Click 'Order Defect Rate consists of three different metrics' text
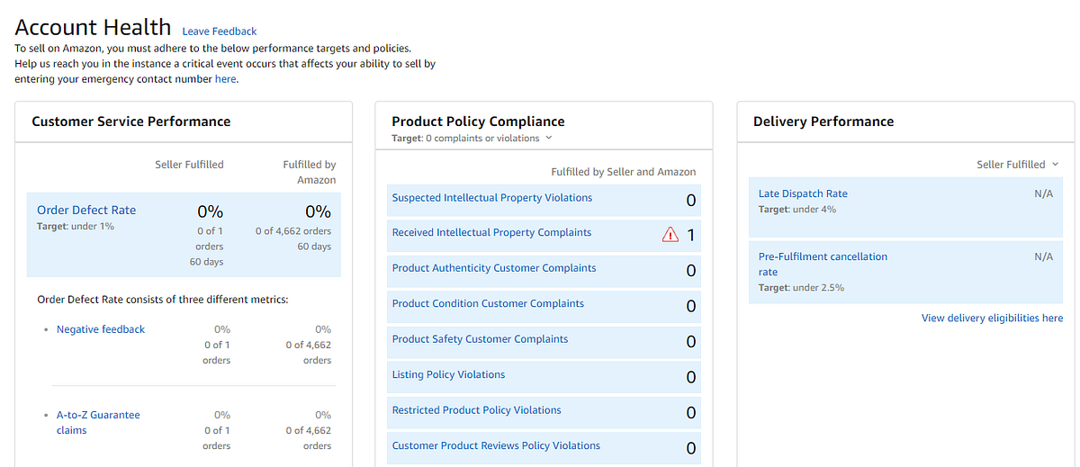1080x467 pixels. pos(163,300)
